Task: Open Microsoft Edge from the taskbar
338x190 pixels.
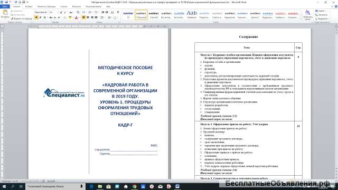Action: coord(91,186)
